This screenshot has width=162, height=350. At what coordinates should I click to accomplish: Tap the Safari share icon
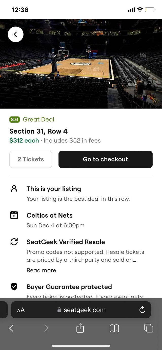[x=80, y=328]
